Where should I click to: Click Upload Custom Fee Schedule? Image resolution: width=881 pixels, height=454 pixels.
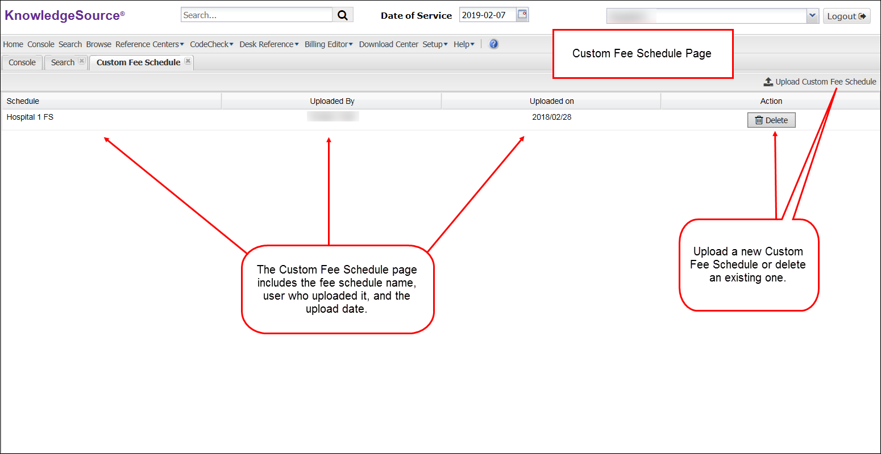pos(820,82)
